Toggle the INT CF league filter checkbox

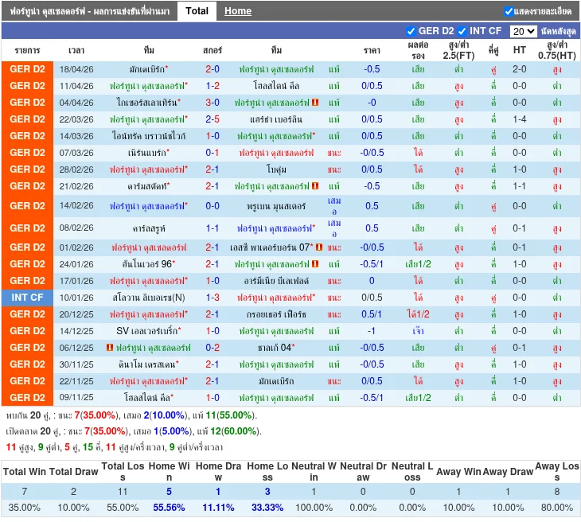[462, 31]
